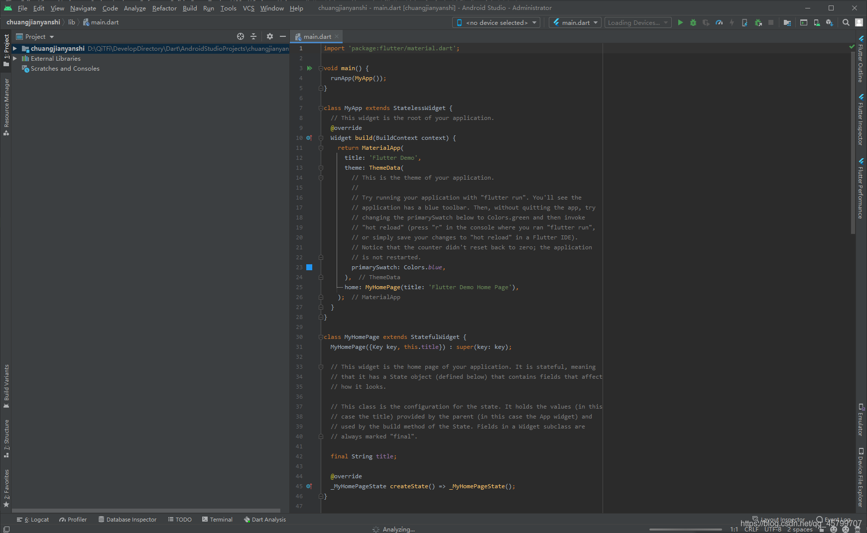Open the Flutter Performance profiler gauge icon in toolbar
The height and width of the screenshot is (533, 867).
(x=719, y=22)
